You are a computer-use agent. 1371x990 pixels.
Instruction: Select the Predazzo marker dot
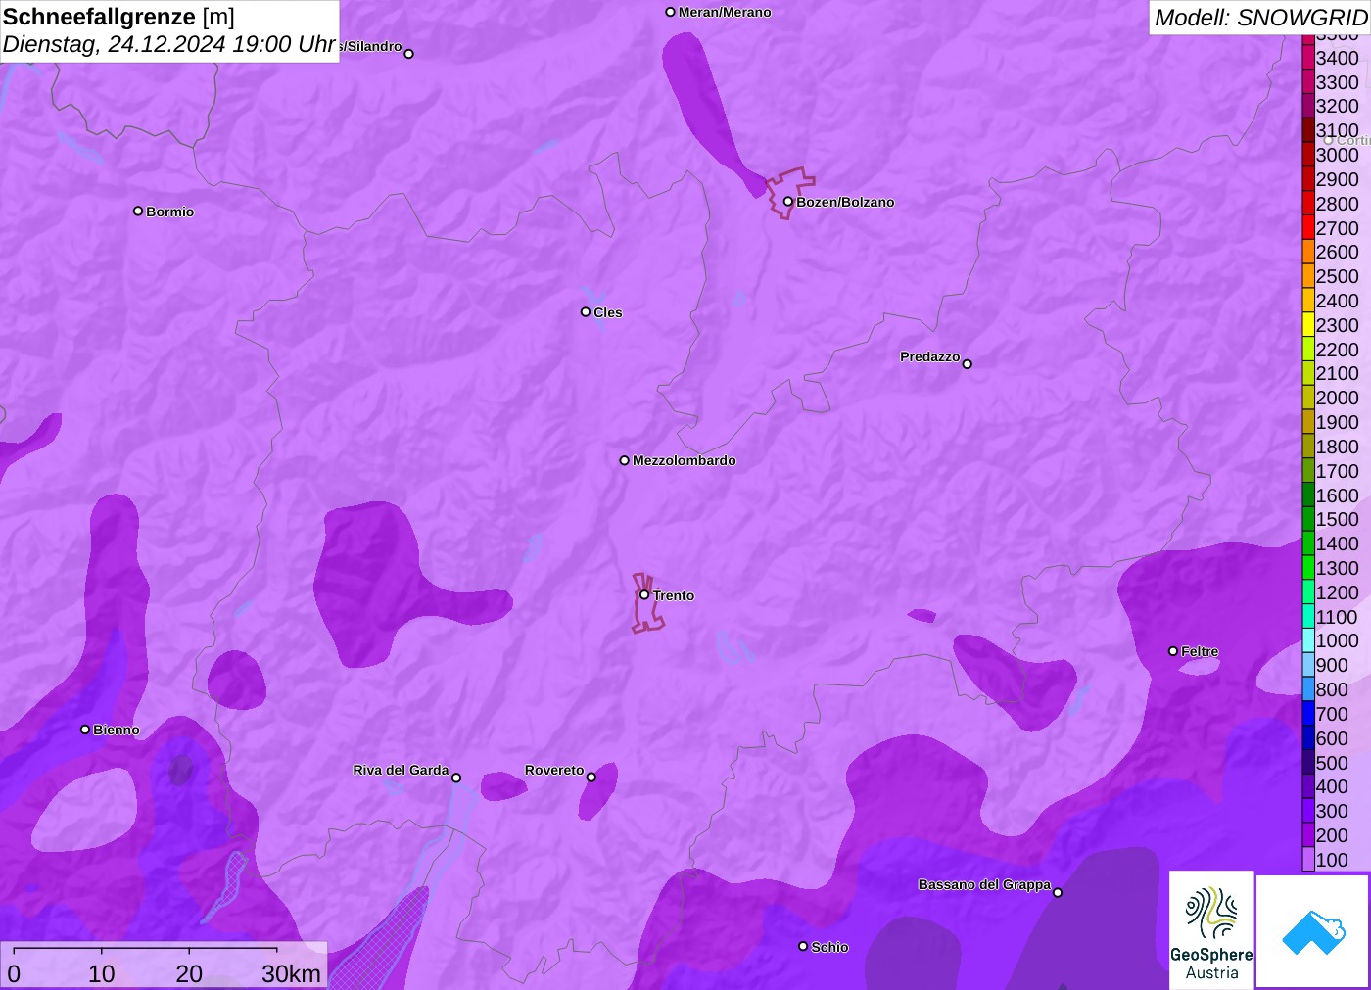pos(968,364)
